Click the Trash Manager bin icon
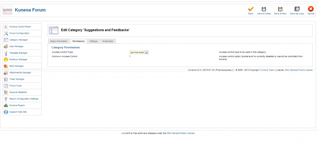Screen dimensions: 318x144 [6, 79]
